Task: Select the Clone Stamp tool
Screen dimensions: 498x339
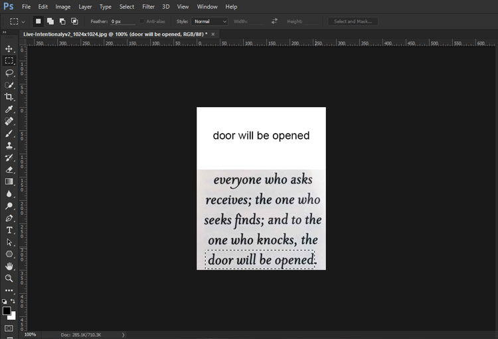Action: click(9, 146)
